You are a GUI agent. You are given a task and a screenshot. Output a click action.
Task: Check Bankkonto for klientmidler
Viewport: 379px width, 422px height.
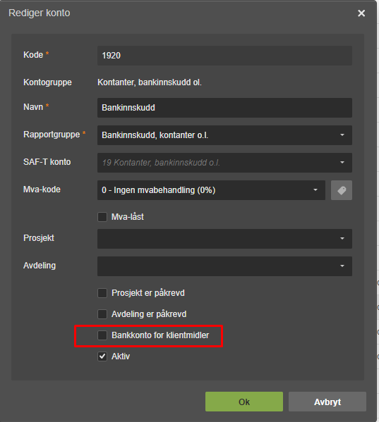[102, 335]
